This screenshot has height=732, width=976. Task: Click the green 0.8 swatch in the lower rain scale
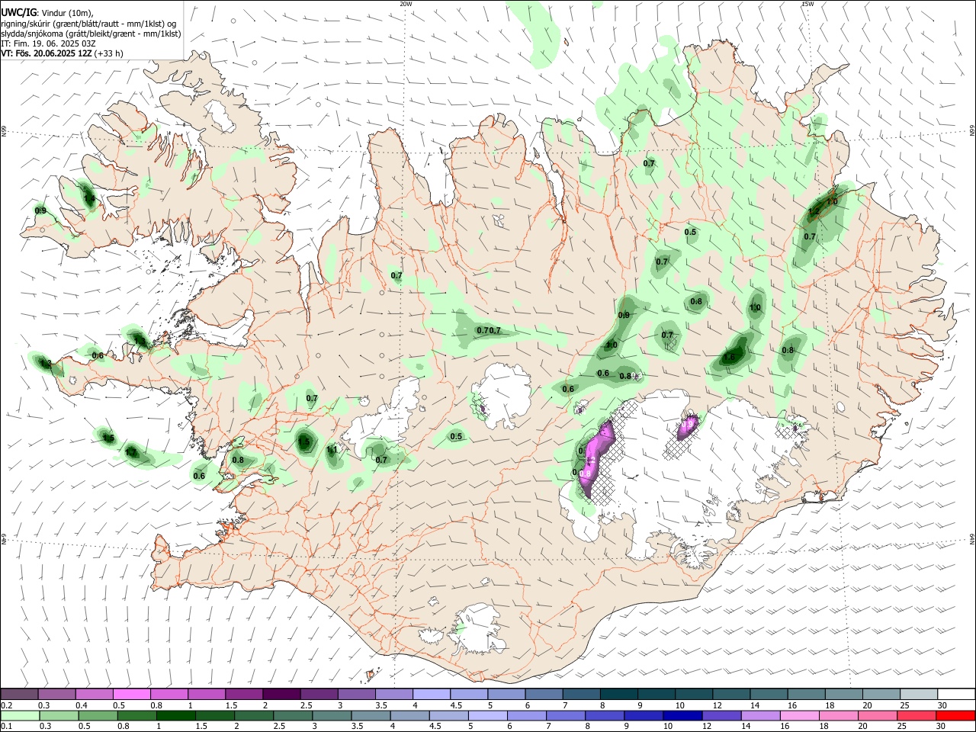pos(138,715)
